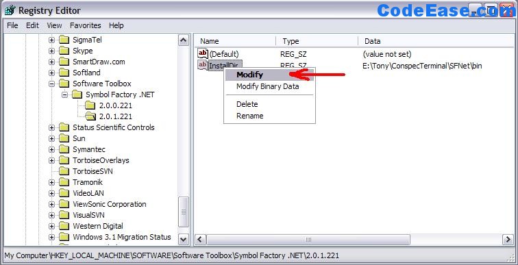This screenshot has height=265, width=518.
Task: Click the horizontal scrollbar thumb in values pane
Action: coord(308,239)
